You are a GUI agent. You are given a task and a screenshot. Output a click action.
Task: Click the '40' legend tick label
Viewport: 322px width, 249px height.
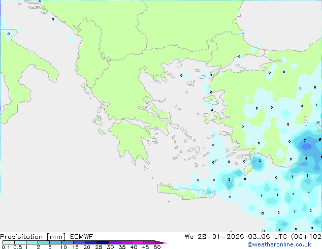pos(134,247)
